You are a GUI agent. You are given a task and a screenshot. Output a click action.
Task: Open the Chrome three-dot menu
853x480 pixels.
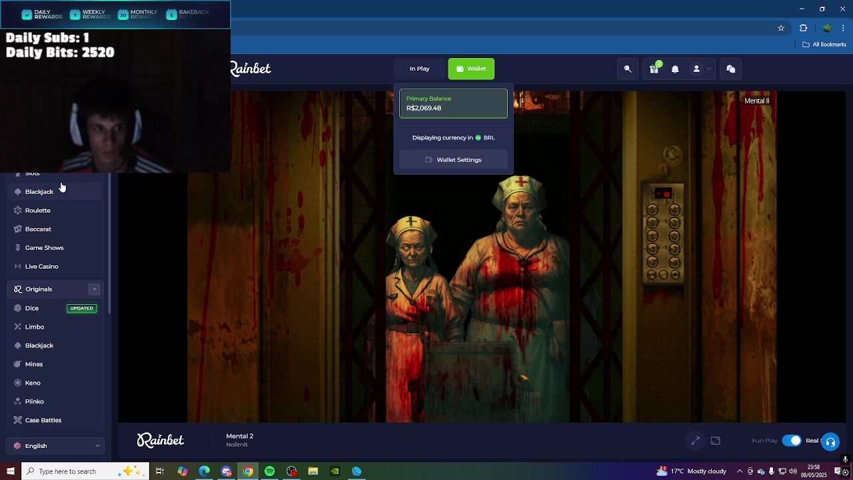click(x=844, y=28)
